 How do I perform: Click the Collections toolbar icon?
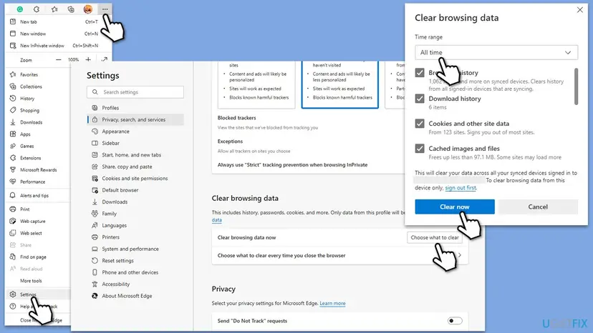click(x=71, y=9)
